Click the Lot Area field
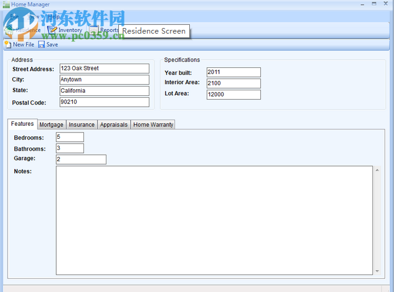 tap(234, 95)
